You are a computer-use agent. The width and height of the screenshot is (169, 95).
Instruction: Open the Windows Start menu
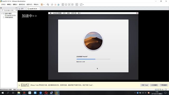3,93
